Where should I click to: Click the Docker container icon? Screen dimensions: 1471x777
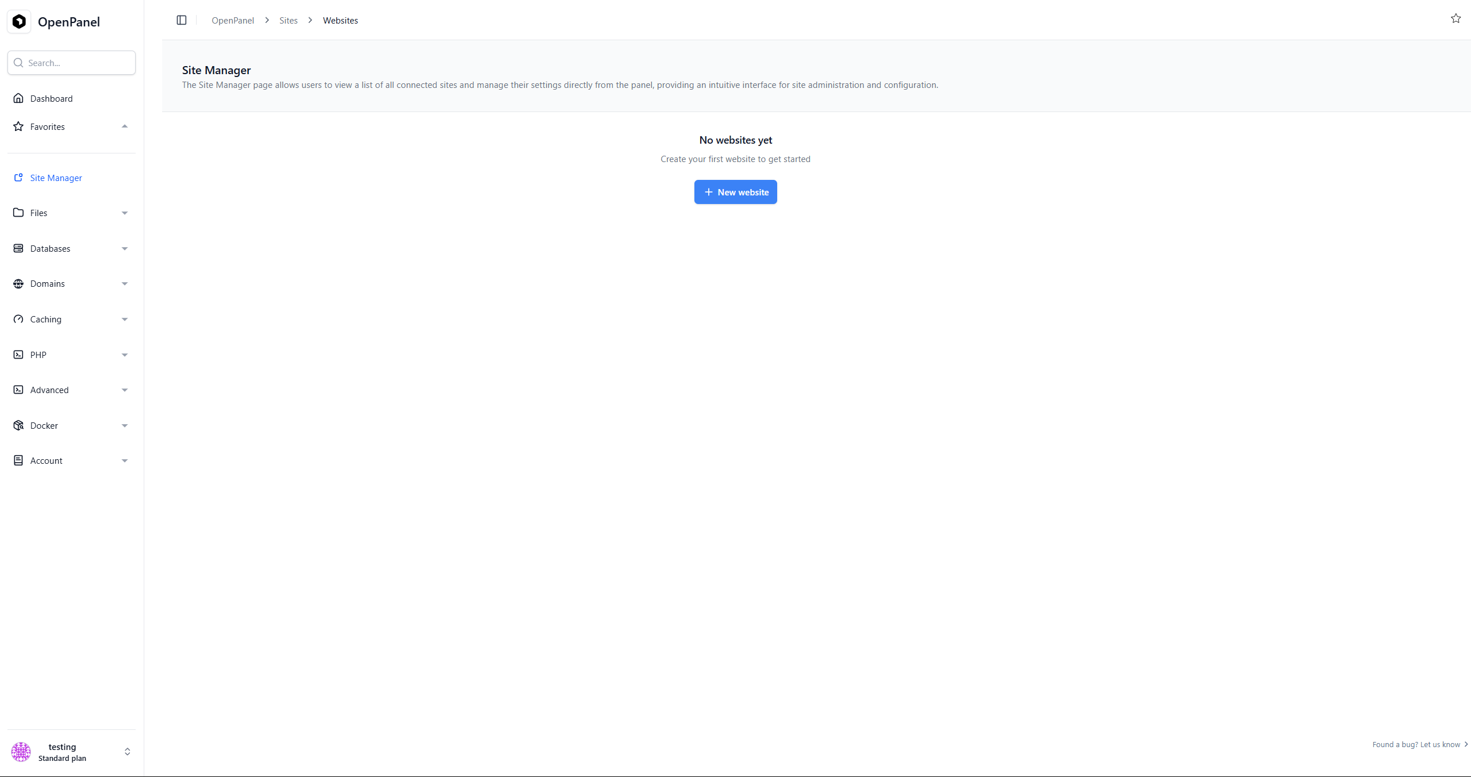[18, 425]
